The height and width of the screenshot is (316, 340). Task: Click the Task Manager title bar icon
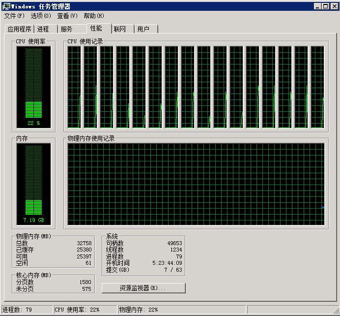(6, 6)
